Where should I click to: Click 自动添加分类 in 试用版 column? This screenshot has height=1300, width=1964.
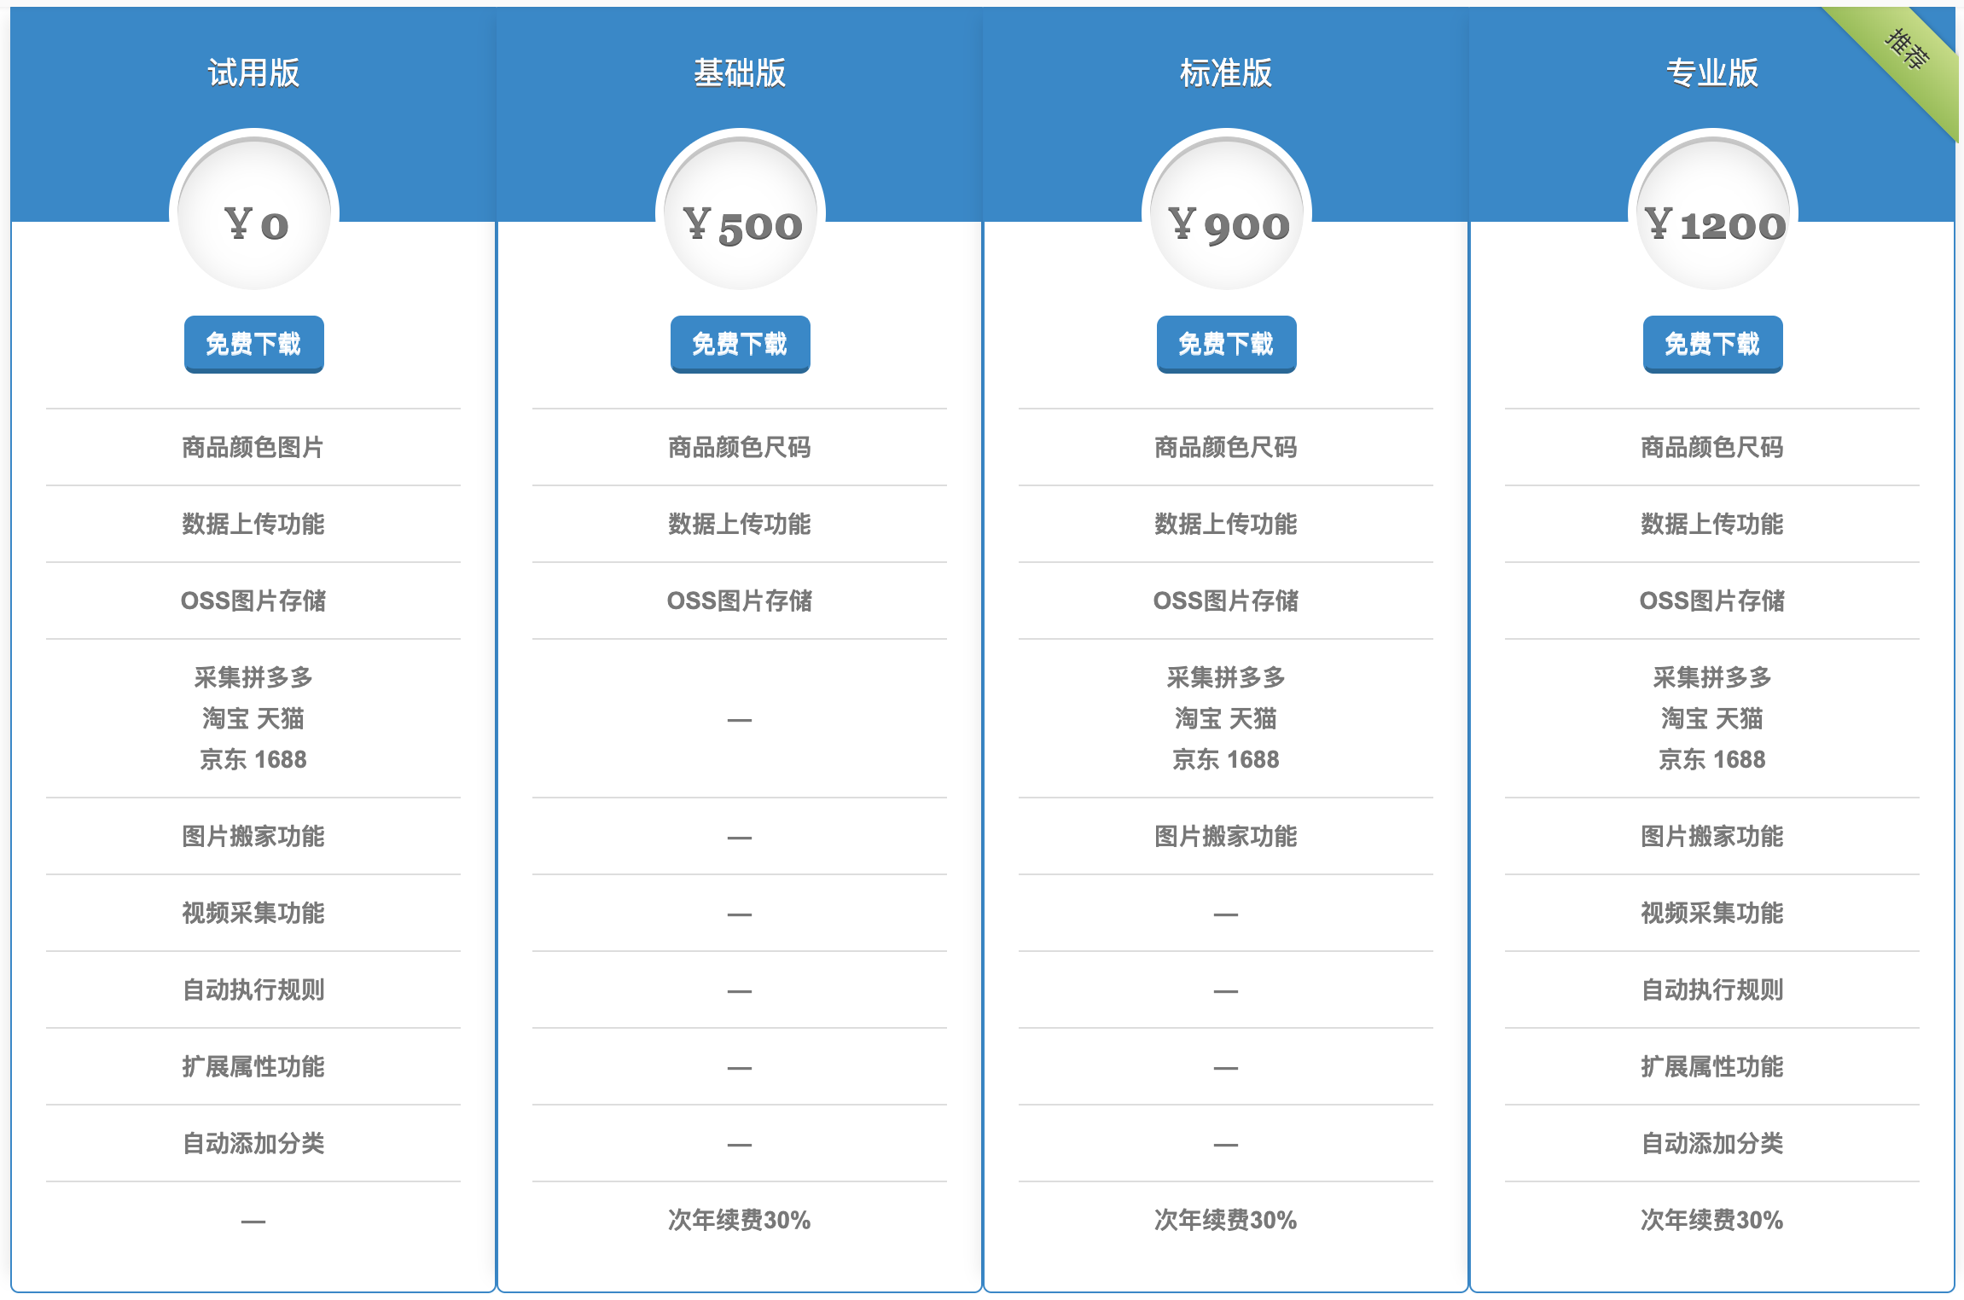pos(253,1143)
